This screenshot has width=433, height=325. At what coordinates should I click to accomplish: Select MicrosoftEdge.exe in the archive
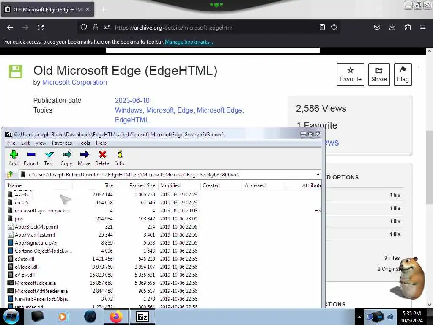pos(35,283)
